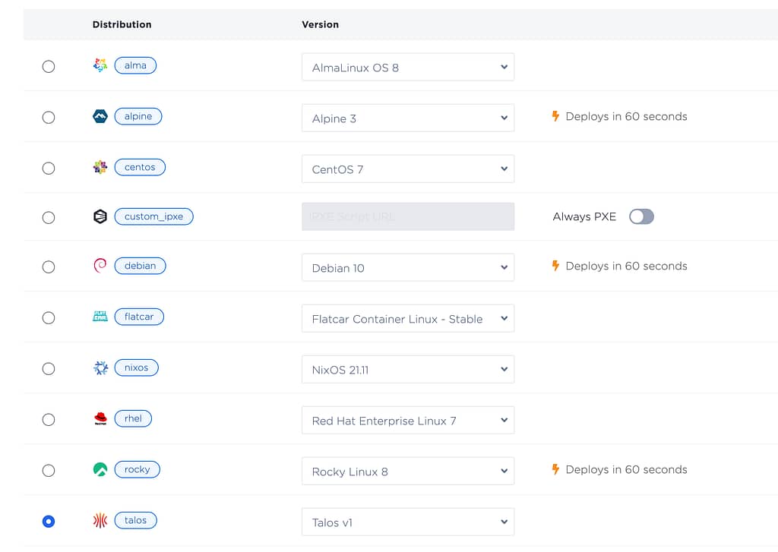Select the alpine distribution radio button
This screenshot has width=778, height=552.
coord(49,118)
